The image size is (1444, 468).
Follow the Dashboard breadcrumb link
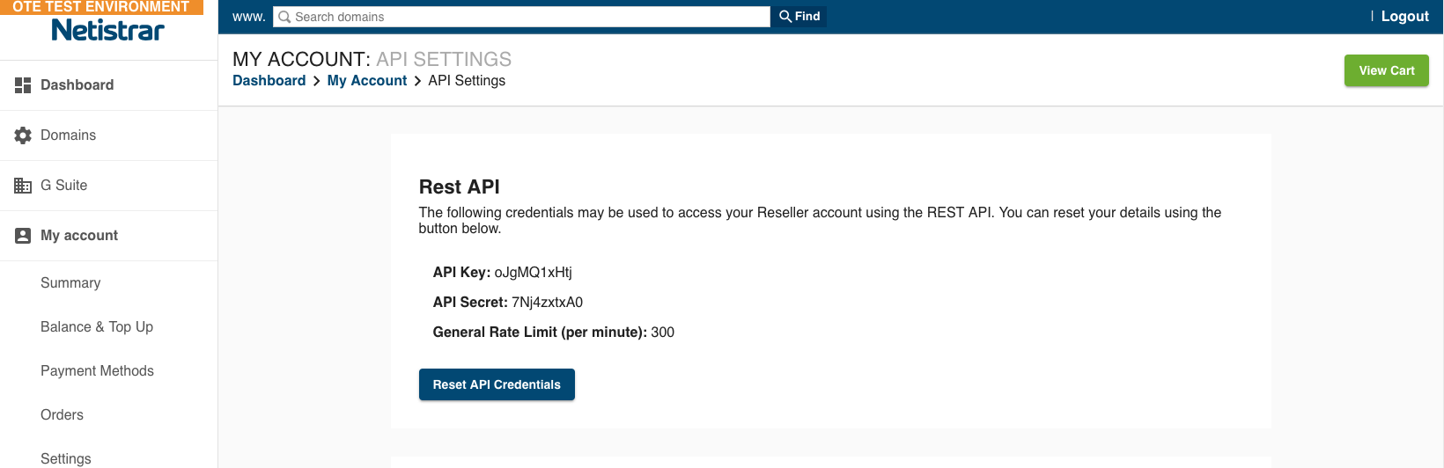(x=269, y=81)
